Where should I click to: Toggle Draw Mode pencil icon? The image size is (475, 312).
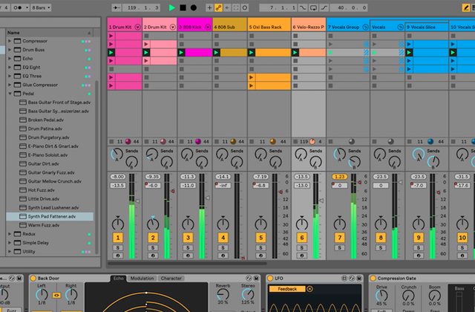466,7
